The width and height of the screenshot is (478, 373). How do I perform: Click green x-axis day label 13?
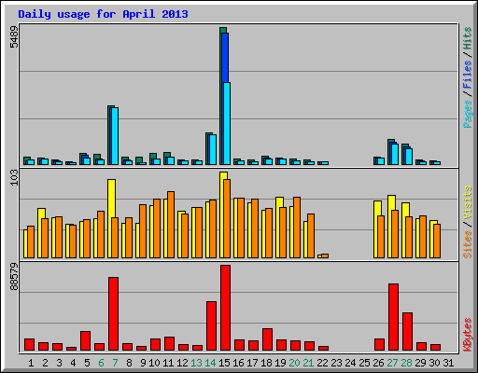click(x=196, y=363)
